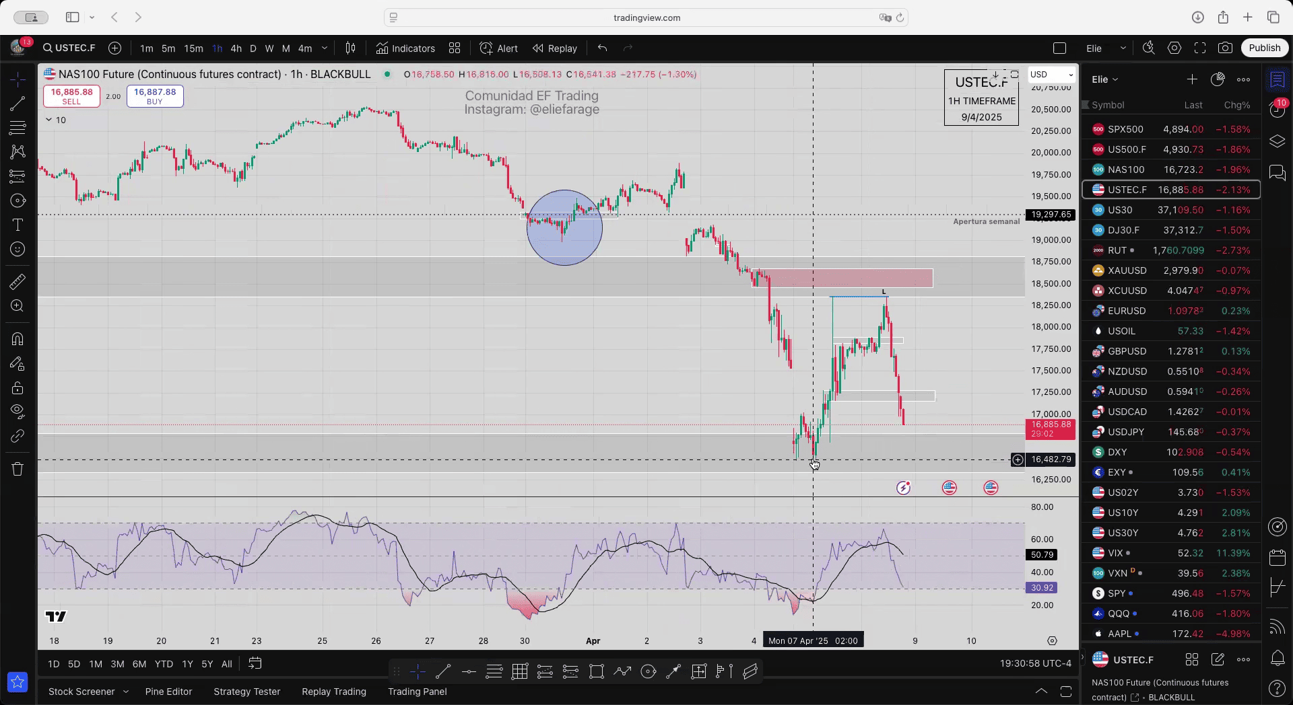Remove objects with the trash icon
1293x705 pixels.
pos(18,469)
